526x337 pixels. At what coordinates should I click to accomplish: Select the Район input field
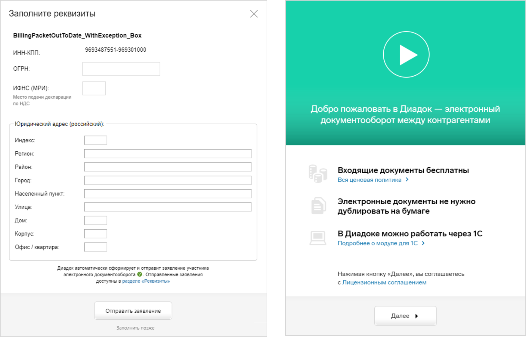point(168,167)
